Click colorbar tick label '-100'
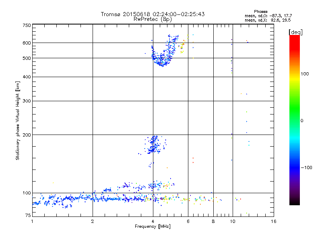322x241 pixels. point(306,167)
